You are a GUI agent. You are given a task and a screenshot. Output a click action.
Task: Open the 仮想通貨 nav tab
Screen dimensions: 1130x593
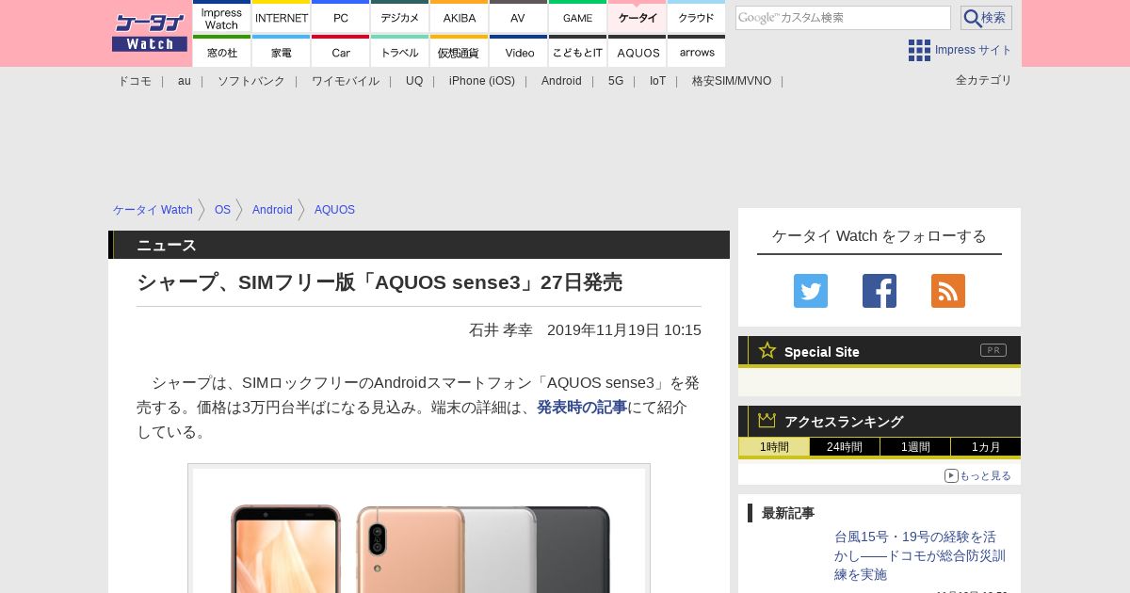[x=460, y=52]
